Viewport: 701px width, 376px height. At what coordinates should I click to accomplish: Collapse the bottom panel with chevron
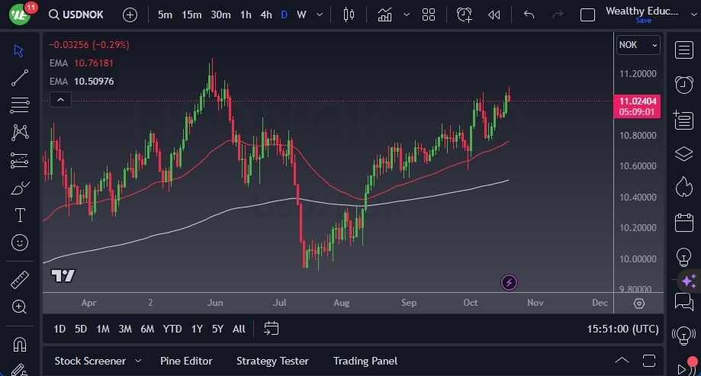622,361
